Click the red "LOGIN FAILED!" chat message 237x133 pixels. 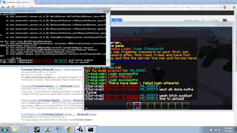(x=120, y=77)
